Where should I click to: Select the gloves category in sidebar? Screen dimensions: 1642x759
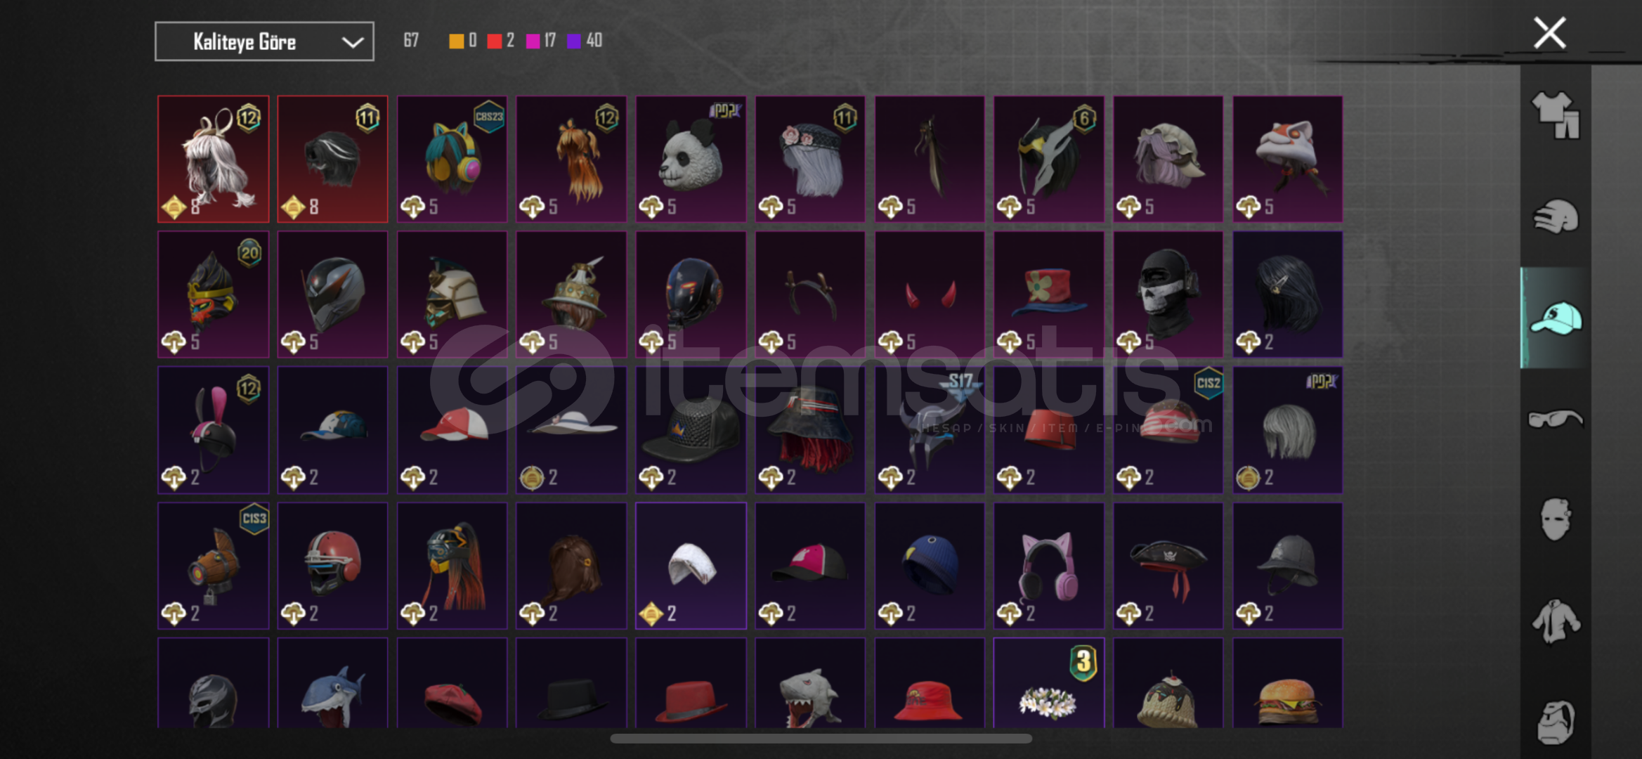pos(1555,216)
